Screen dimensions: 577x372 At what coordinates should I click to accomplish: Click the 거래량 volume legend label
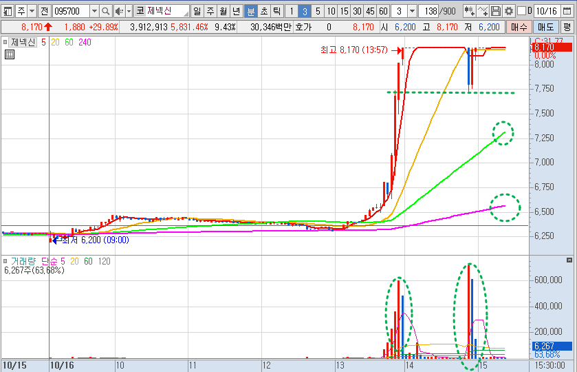click(x=23, y=261)
